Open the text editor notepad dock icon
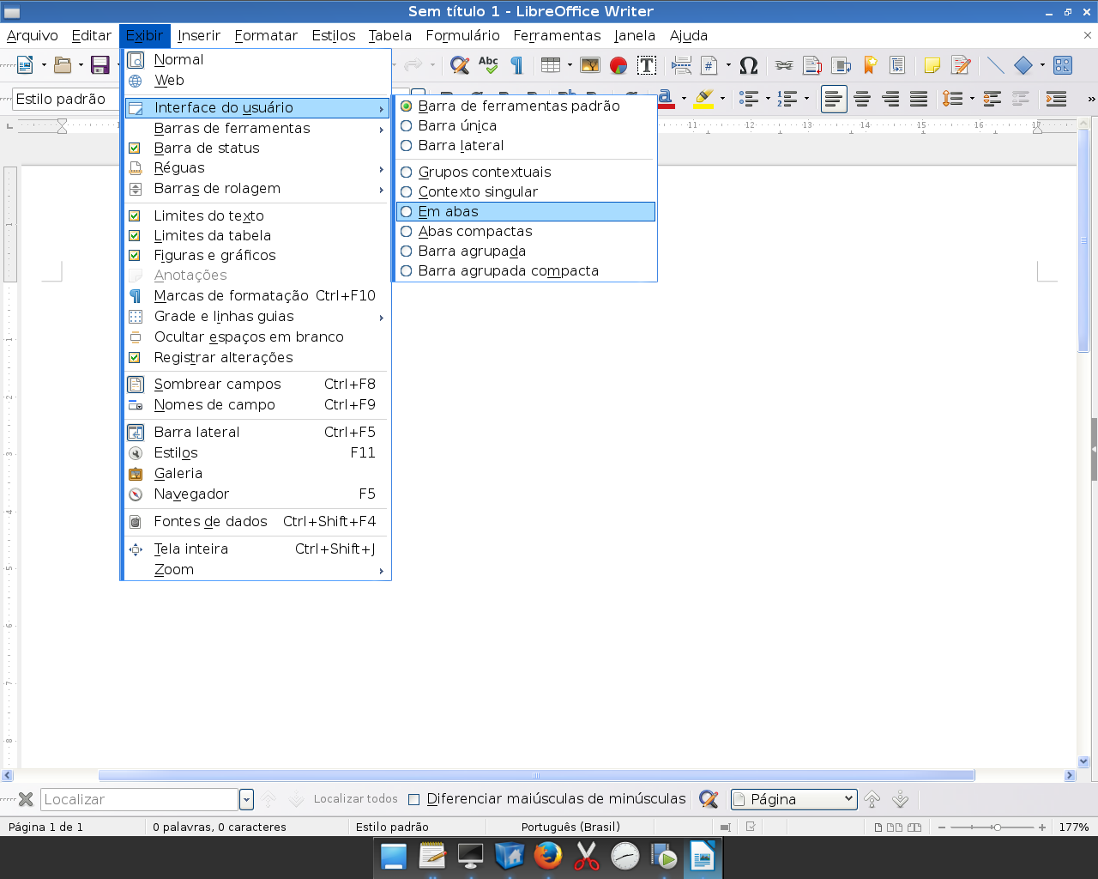The width and height of the screenshot is (1098, 879). pyautogui.click(x=432, y=856)
